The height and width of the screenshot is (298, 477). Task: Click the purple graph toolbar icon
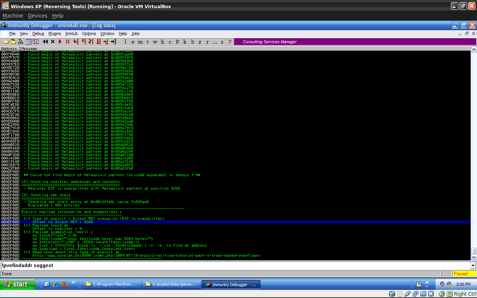(x=36, y=42)
